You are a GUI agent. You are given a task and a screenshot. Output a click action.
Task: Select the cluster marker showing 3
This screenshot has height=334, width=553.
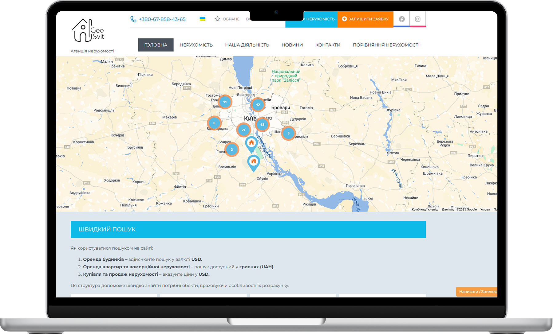pos(288,133)
